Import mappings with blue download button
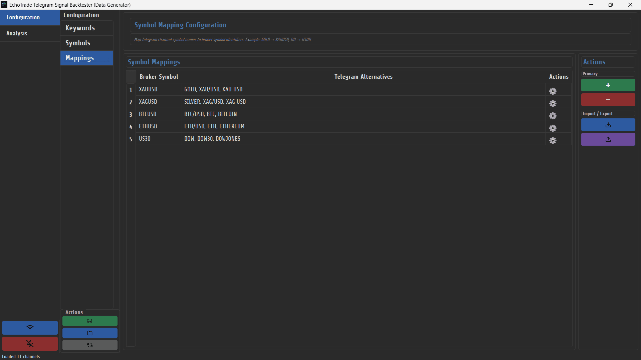This screenshot has width=641, height=360. click(608, 125)
